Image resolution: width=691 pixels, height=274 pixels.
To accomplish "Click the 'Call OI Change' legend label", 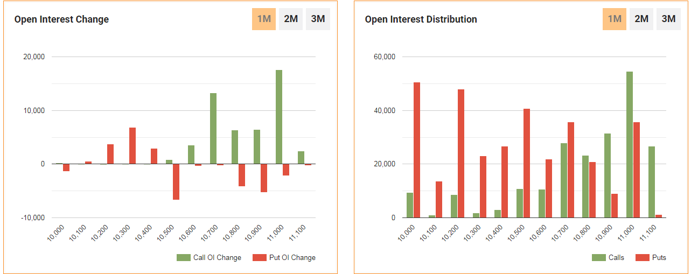I will (x=217, y=258).
